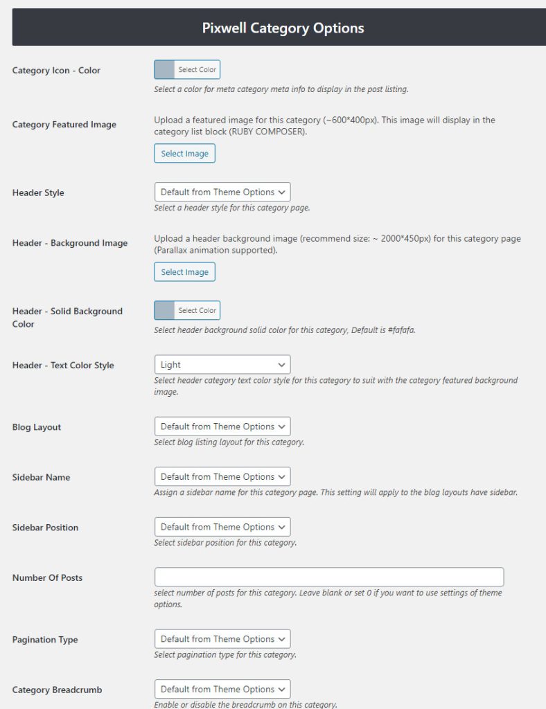The height and width of the screenshot is (709, 546).
Task: Click the Header Style label
Action: pos(38,192)
